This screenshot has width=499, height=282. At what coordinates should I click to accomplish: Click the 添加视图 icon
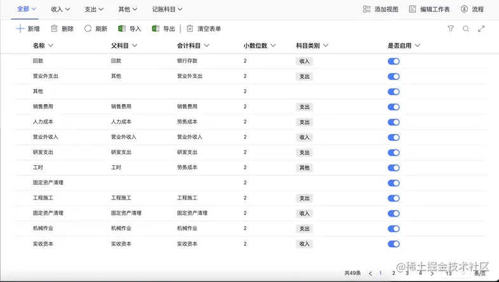pyautogui.click(x=367, y=10)
